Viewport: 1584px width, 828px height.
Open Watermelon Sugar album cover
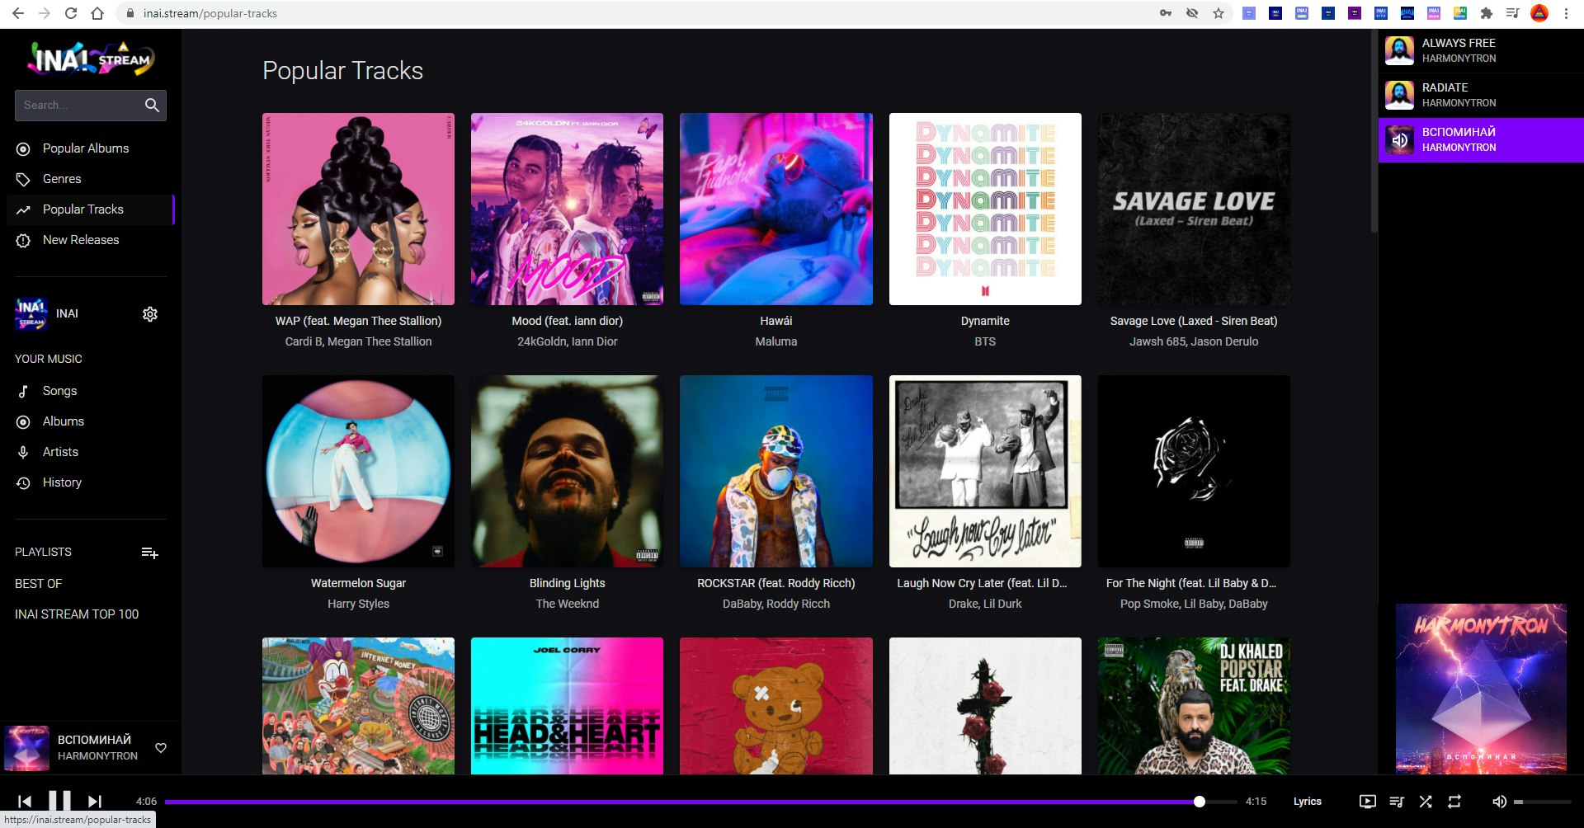click(358, 471)
